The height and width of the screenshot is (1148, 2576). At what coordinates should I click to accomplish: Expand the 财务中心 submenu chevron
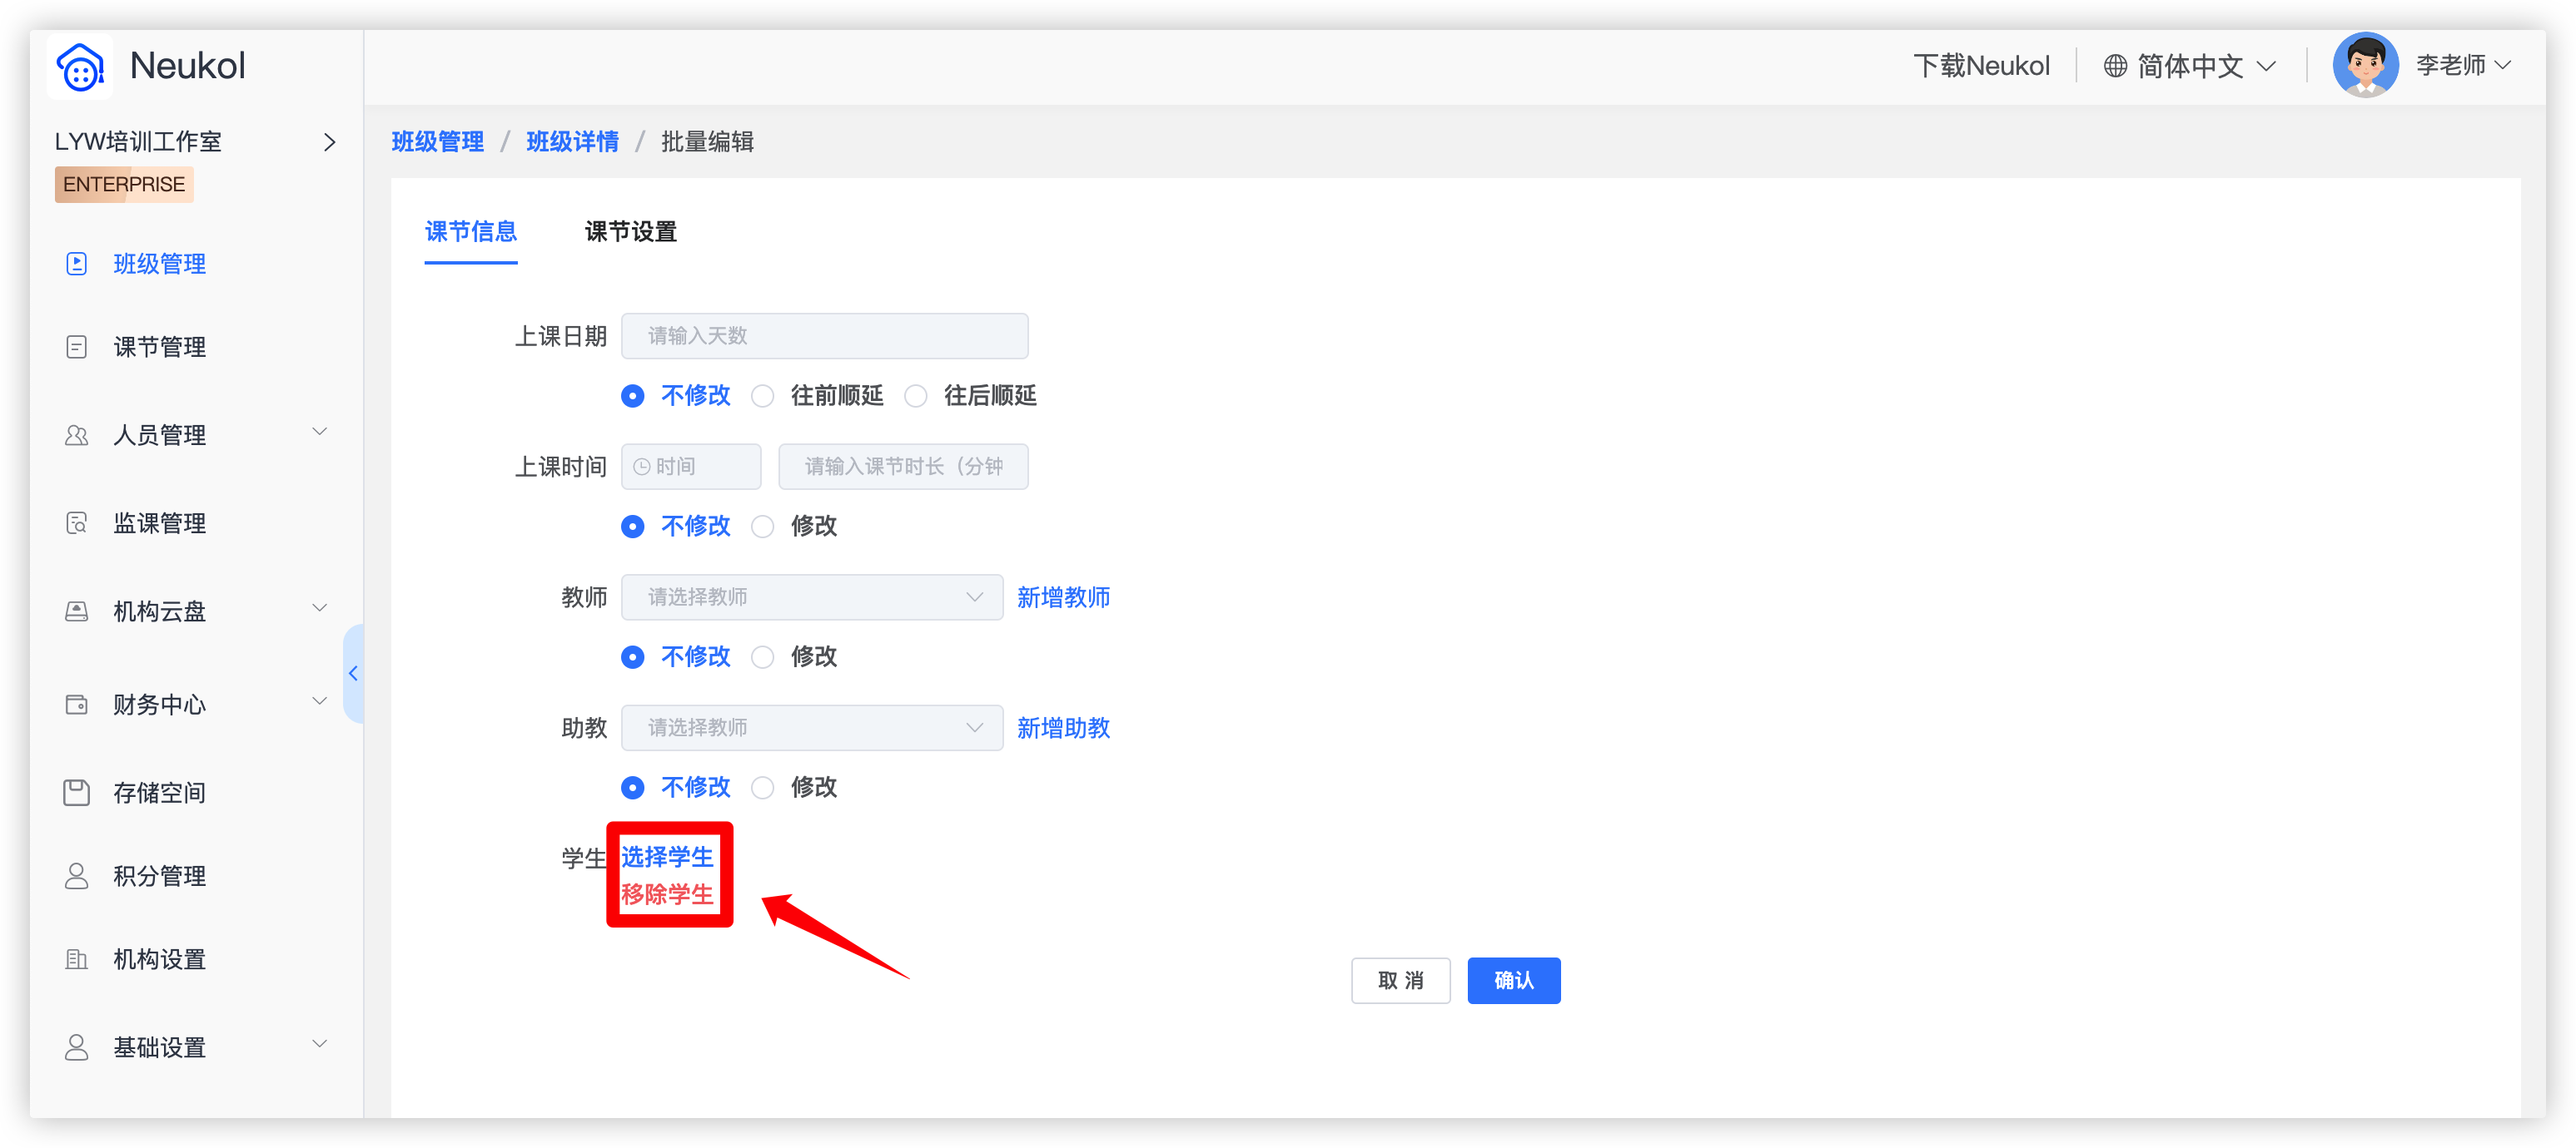(x=320, y=701)
